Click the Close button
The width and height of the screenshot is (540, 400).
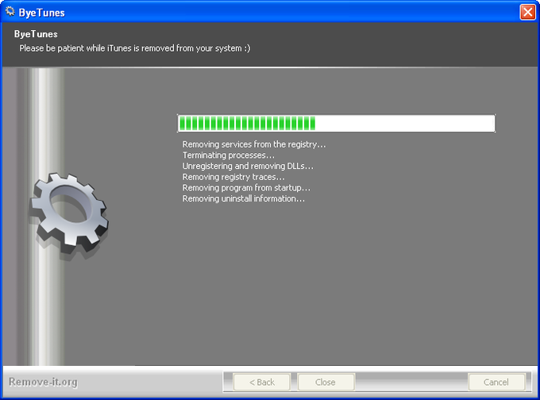tap(326, 382)
